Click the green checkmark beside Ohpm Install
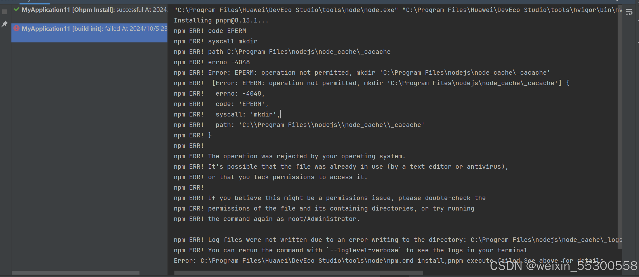The image size is (639, 277). (16, 9)
